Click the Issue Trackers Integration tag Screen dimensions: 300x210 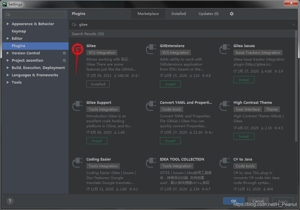tap(258, 53)
